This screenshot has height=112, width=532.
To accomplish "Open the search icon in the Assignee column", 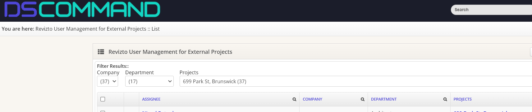I will [294, 99].
